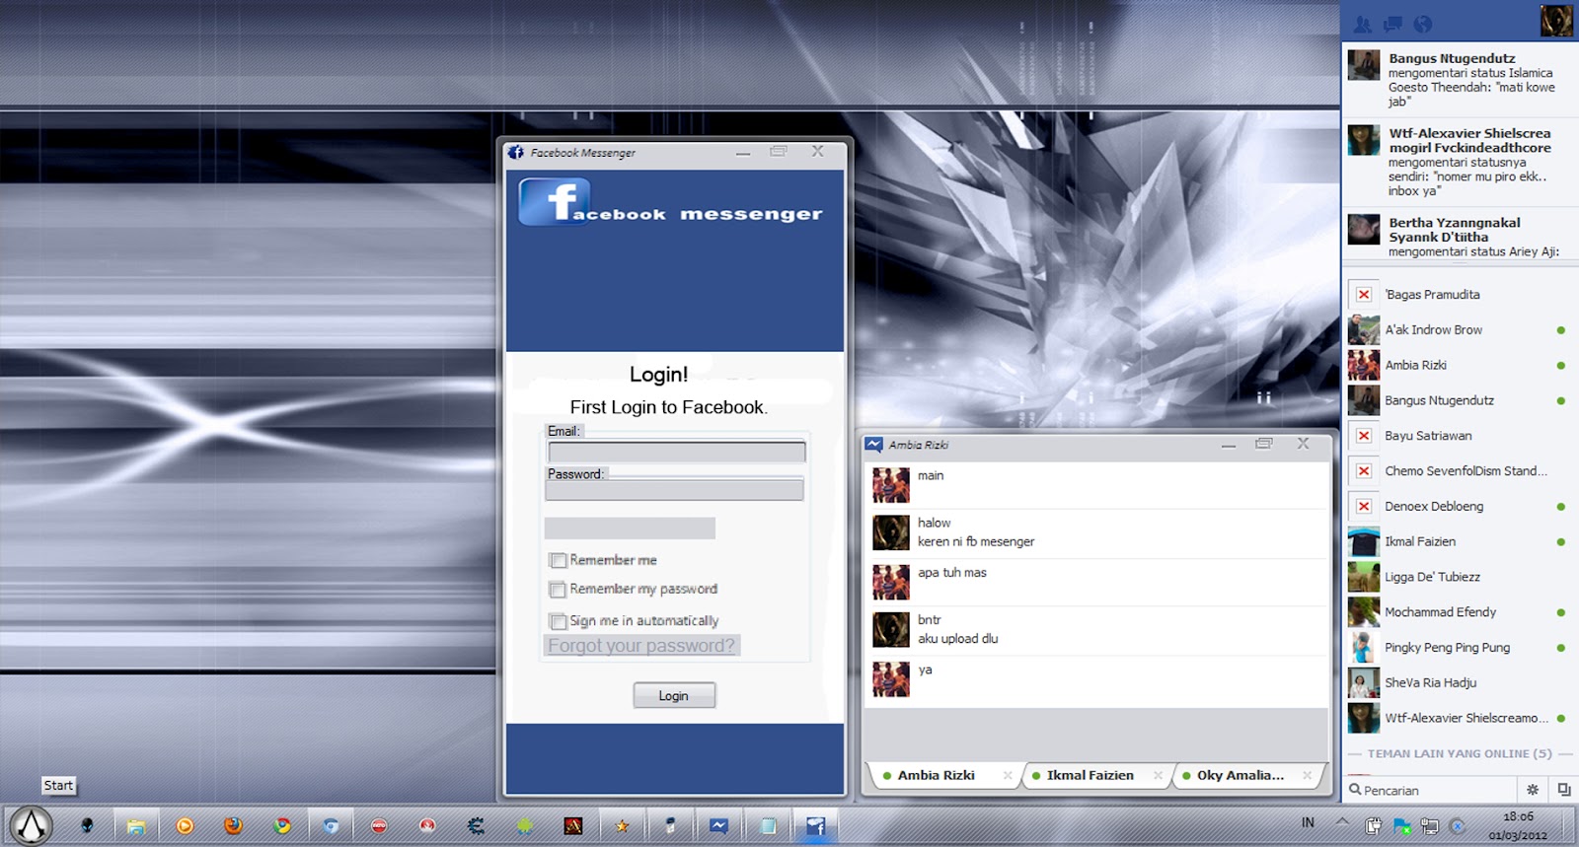Open the network tray icon

pos(1429,826)
